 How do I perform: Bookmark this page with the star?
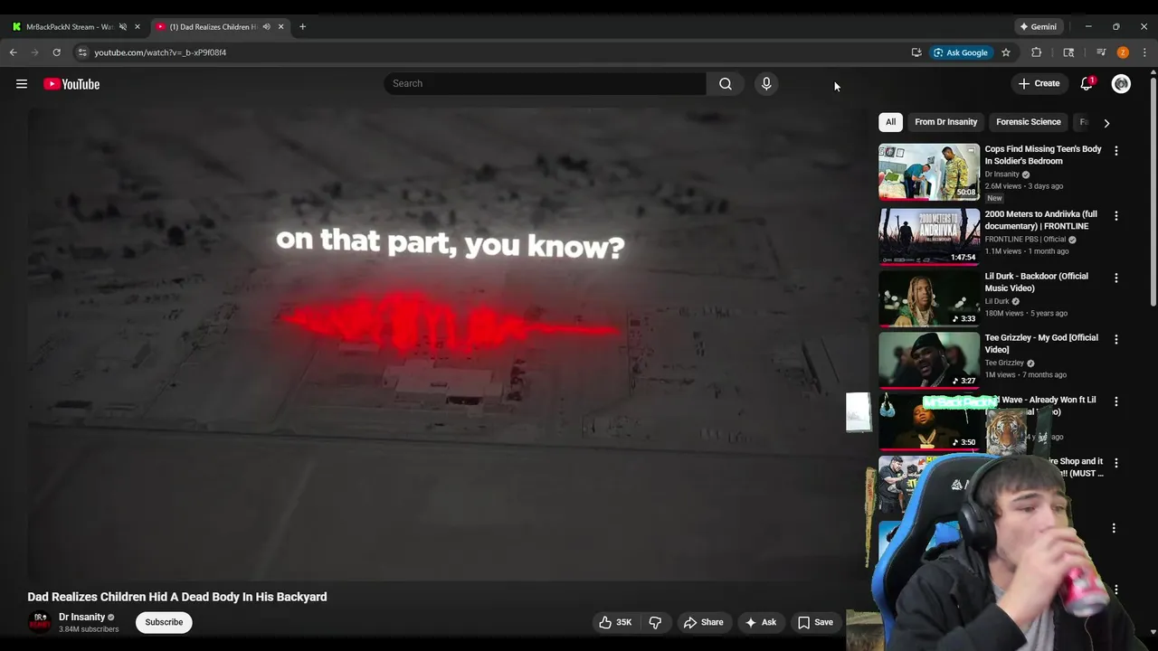(1006, 52)
